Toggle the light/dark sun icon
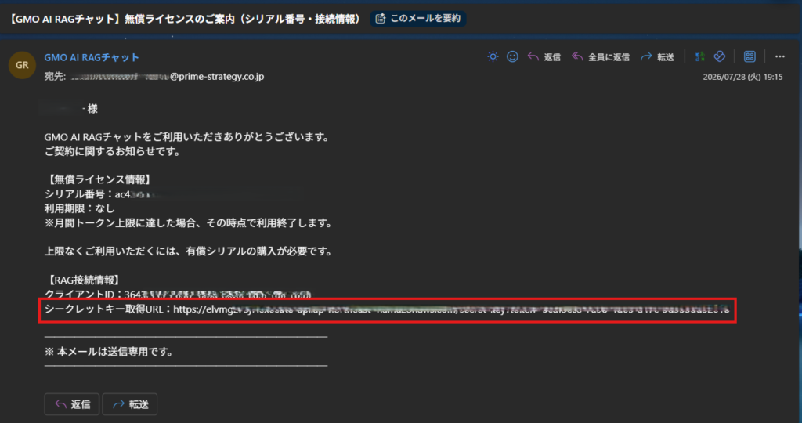Screen dimensions: 802x423 (493, 56)
